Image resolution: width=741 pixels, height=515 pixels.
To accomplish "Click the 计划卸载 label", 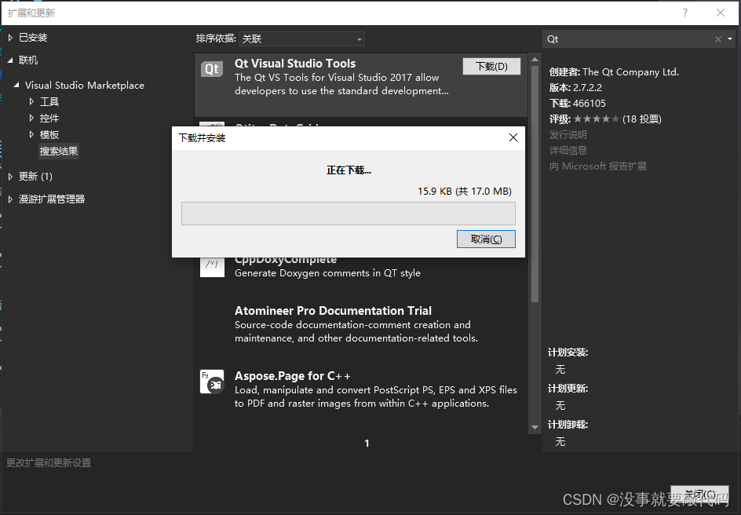I will (568, 425).
